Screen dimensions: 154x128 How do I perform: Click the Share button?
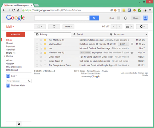coord(136,18)
